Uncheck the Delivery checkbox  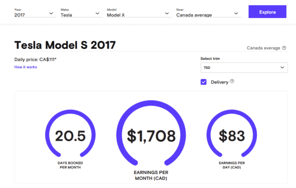coord(204,82)
